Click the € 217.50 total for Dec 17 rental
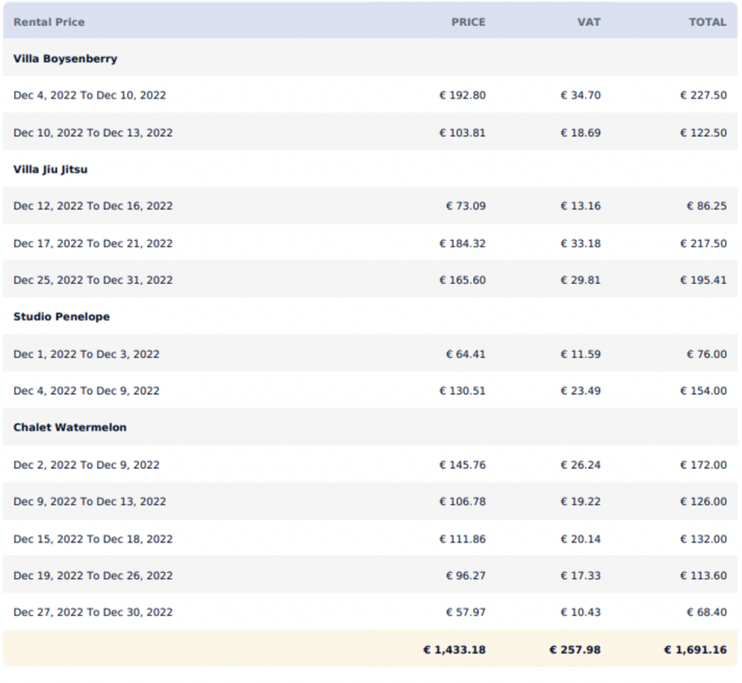 tap(704, 243)
